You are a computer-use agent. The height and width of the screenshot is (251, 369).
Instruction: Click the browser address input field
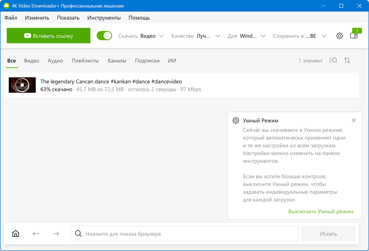pos(184,234)
